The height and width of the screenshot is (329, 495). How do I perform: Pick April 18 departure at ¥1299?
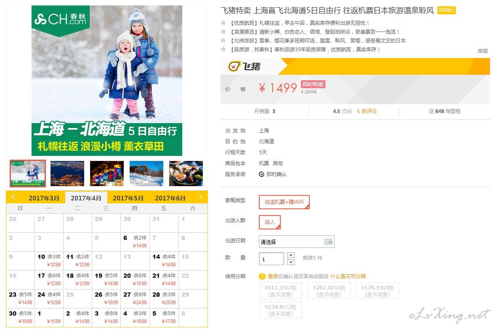pyautogui.click(x=77, y=280)
